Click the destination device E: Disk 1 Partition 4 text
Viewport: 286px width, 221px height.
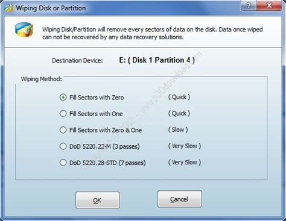[x=157, y=60]
